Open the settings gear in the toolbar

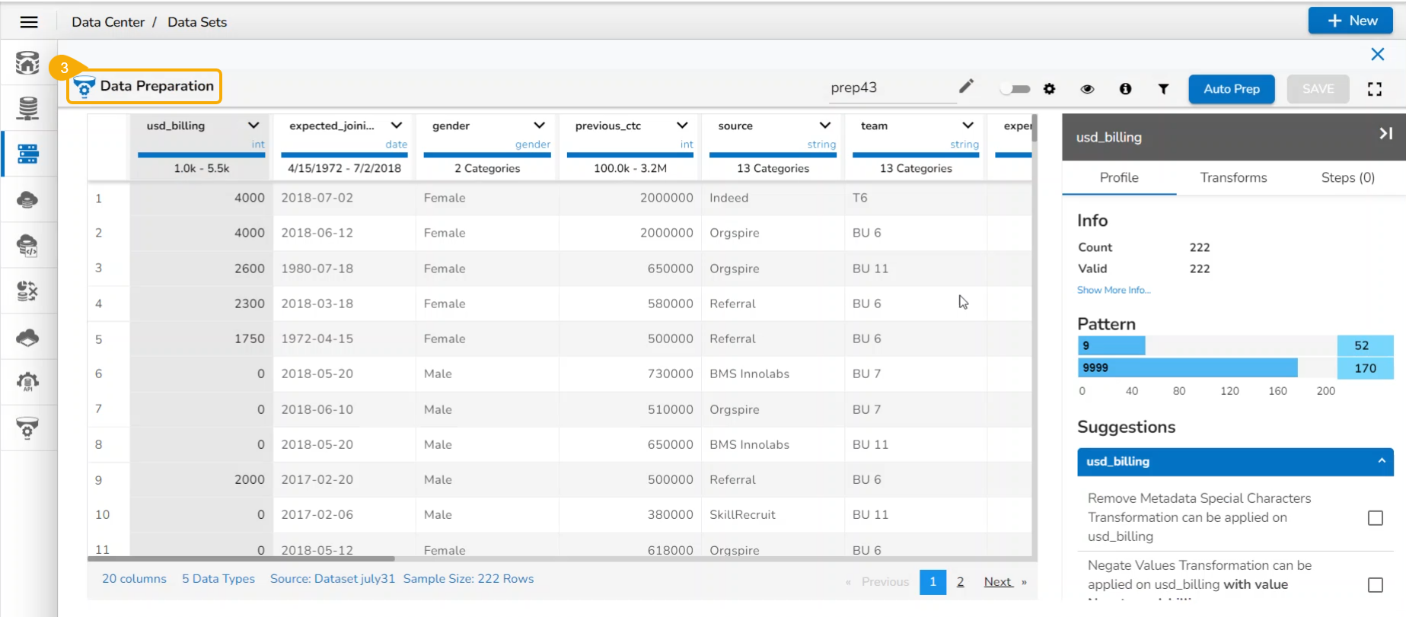click(1050, 89)
